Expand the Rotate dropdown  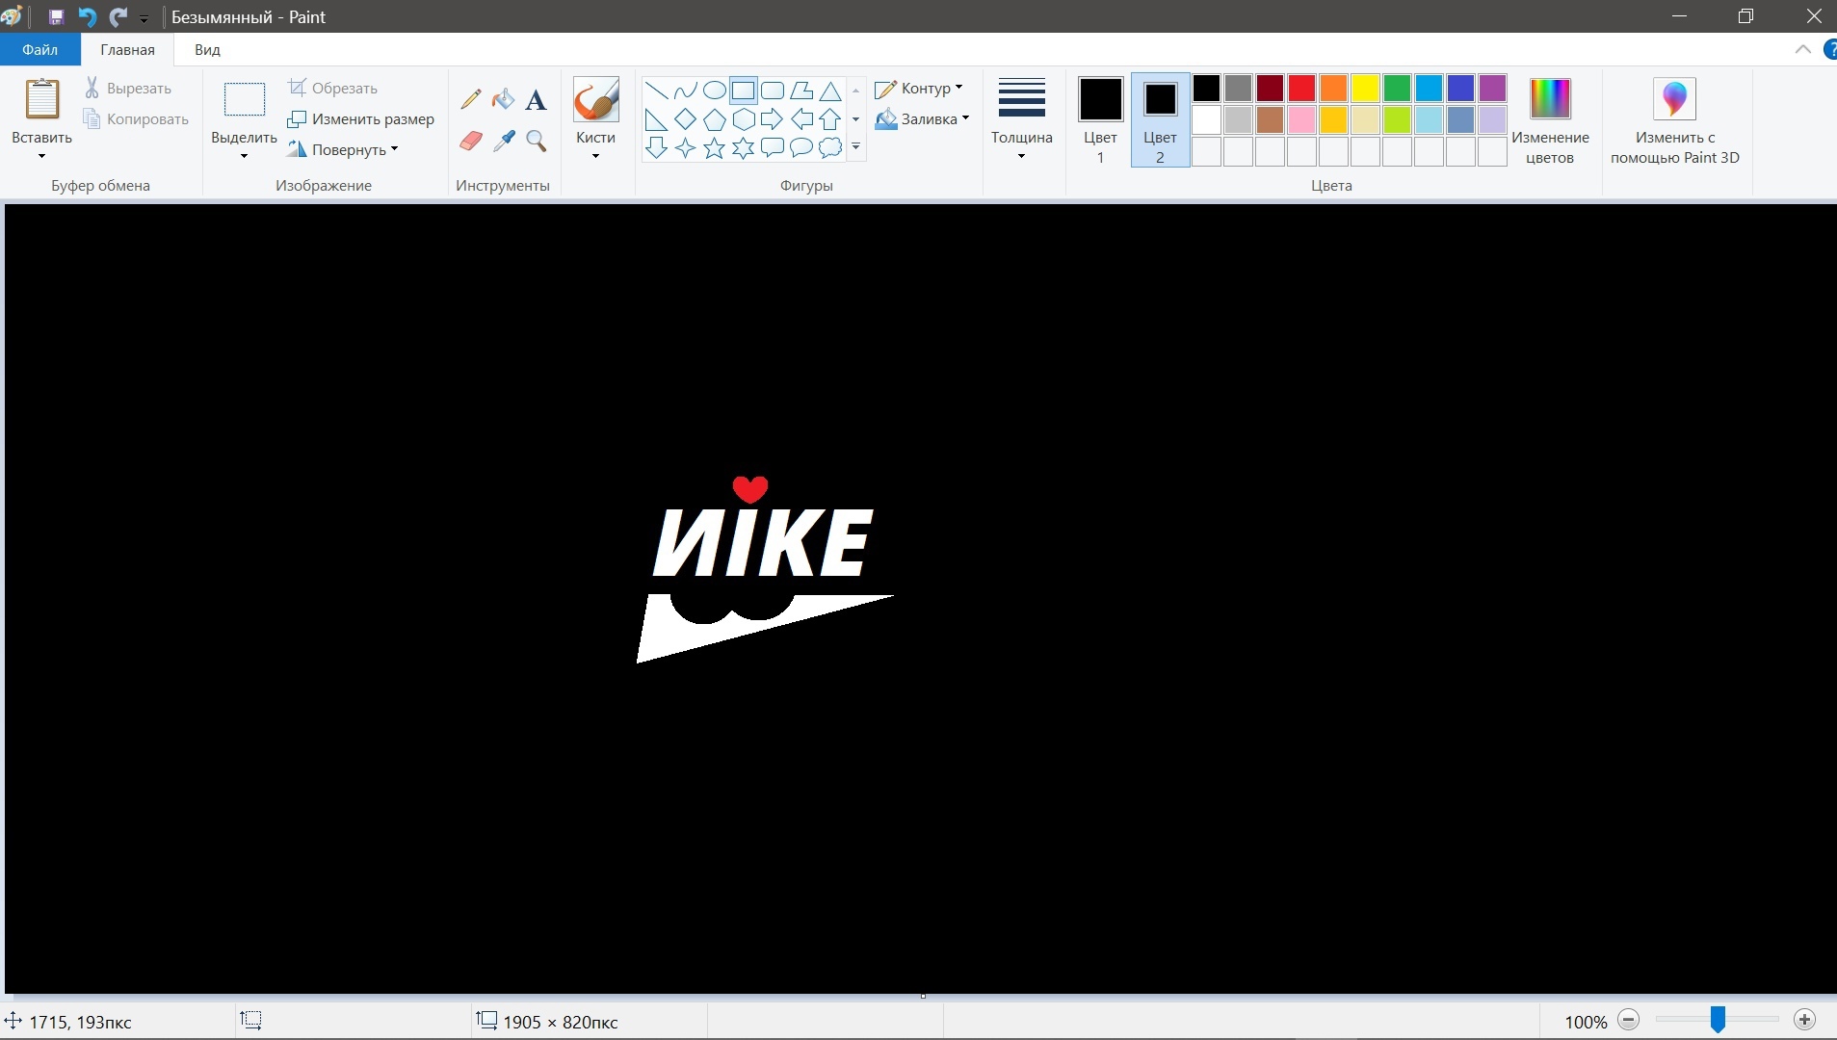click(394, 149)
